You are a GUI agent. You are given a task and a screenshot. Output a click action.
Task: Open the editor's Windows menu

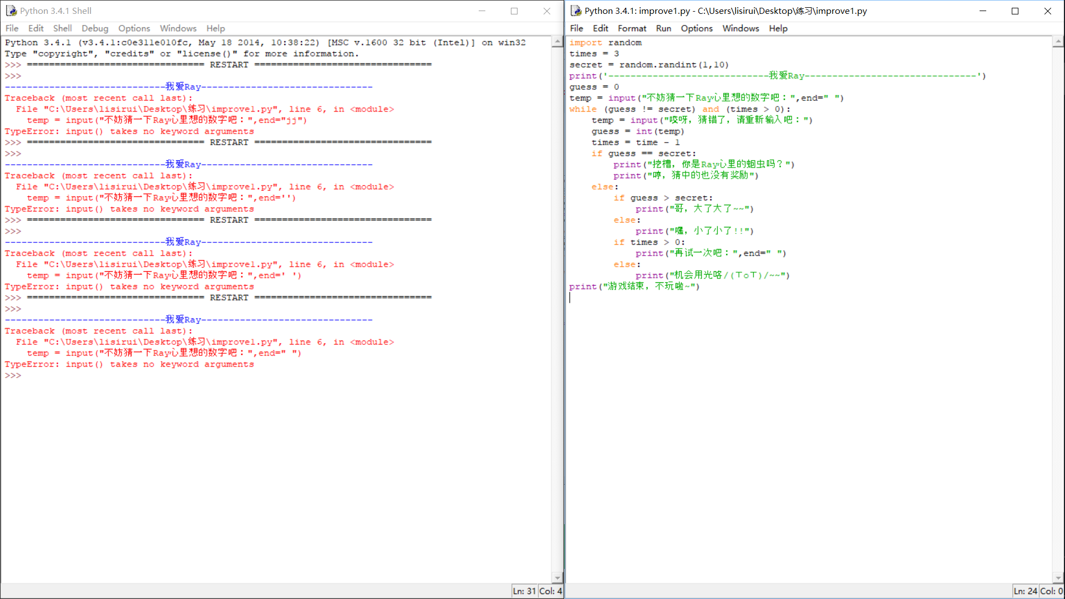(x=741, y=28)
